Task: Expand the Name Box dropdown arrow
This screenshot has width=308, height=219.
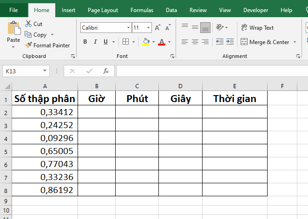Action: tap(45, 71)
